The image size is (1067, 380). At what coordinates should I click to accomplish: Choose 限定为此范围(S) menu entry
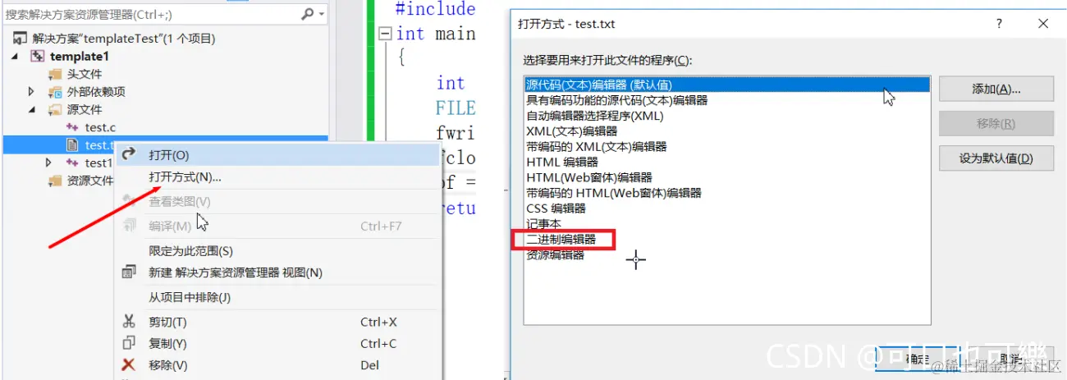coord(277,251)
